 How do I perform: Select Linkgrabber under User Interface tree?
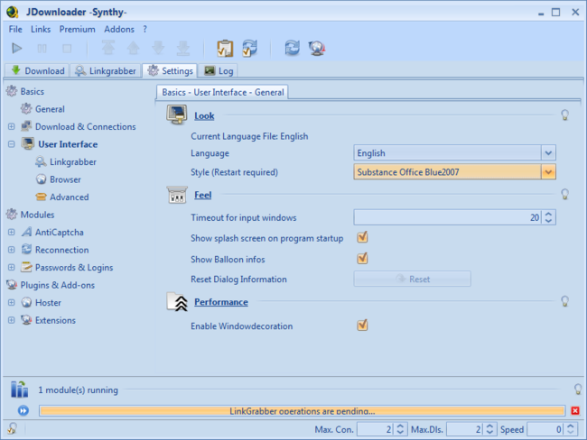pos(66,161)
